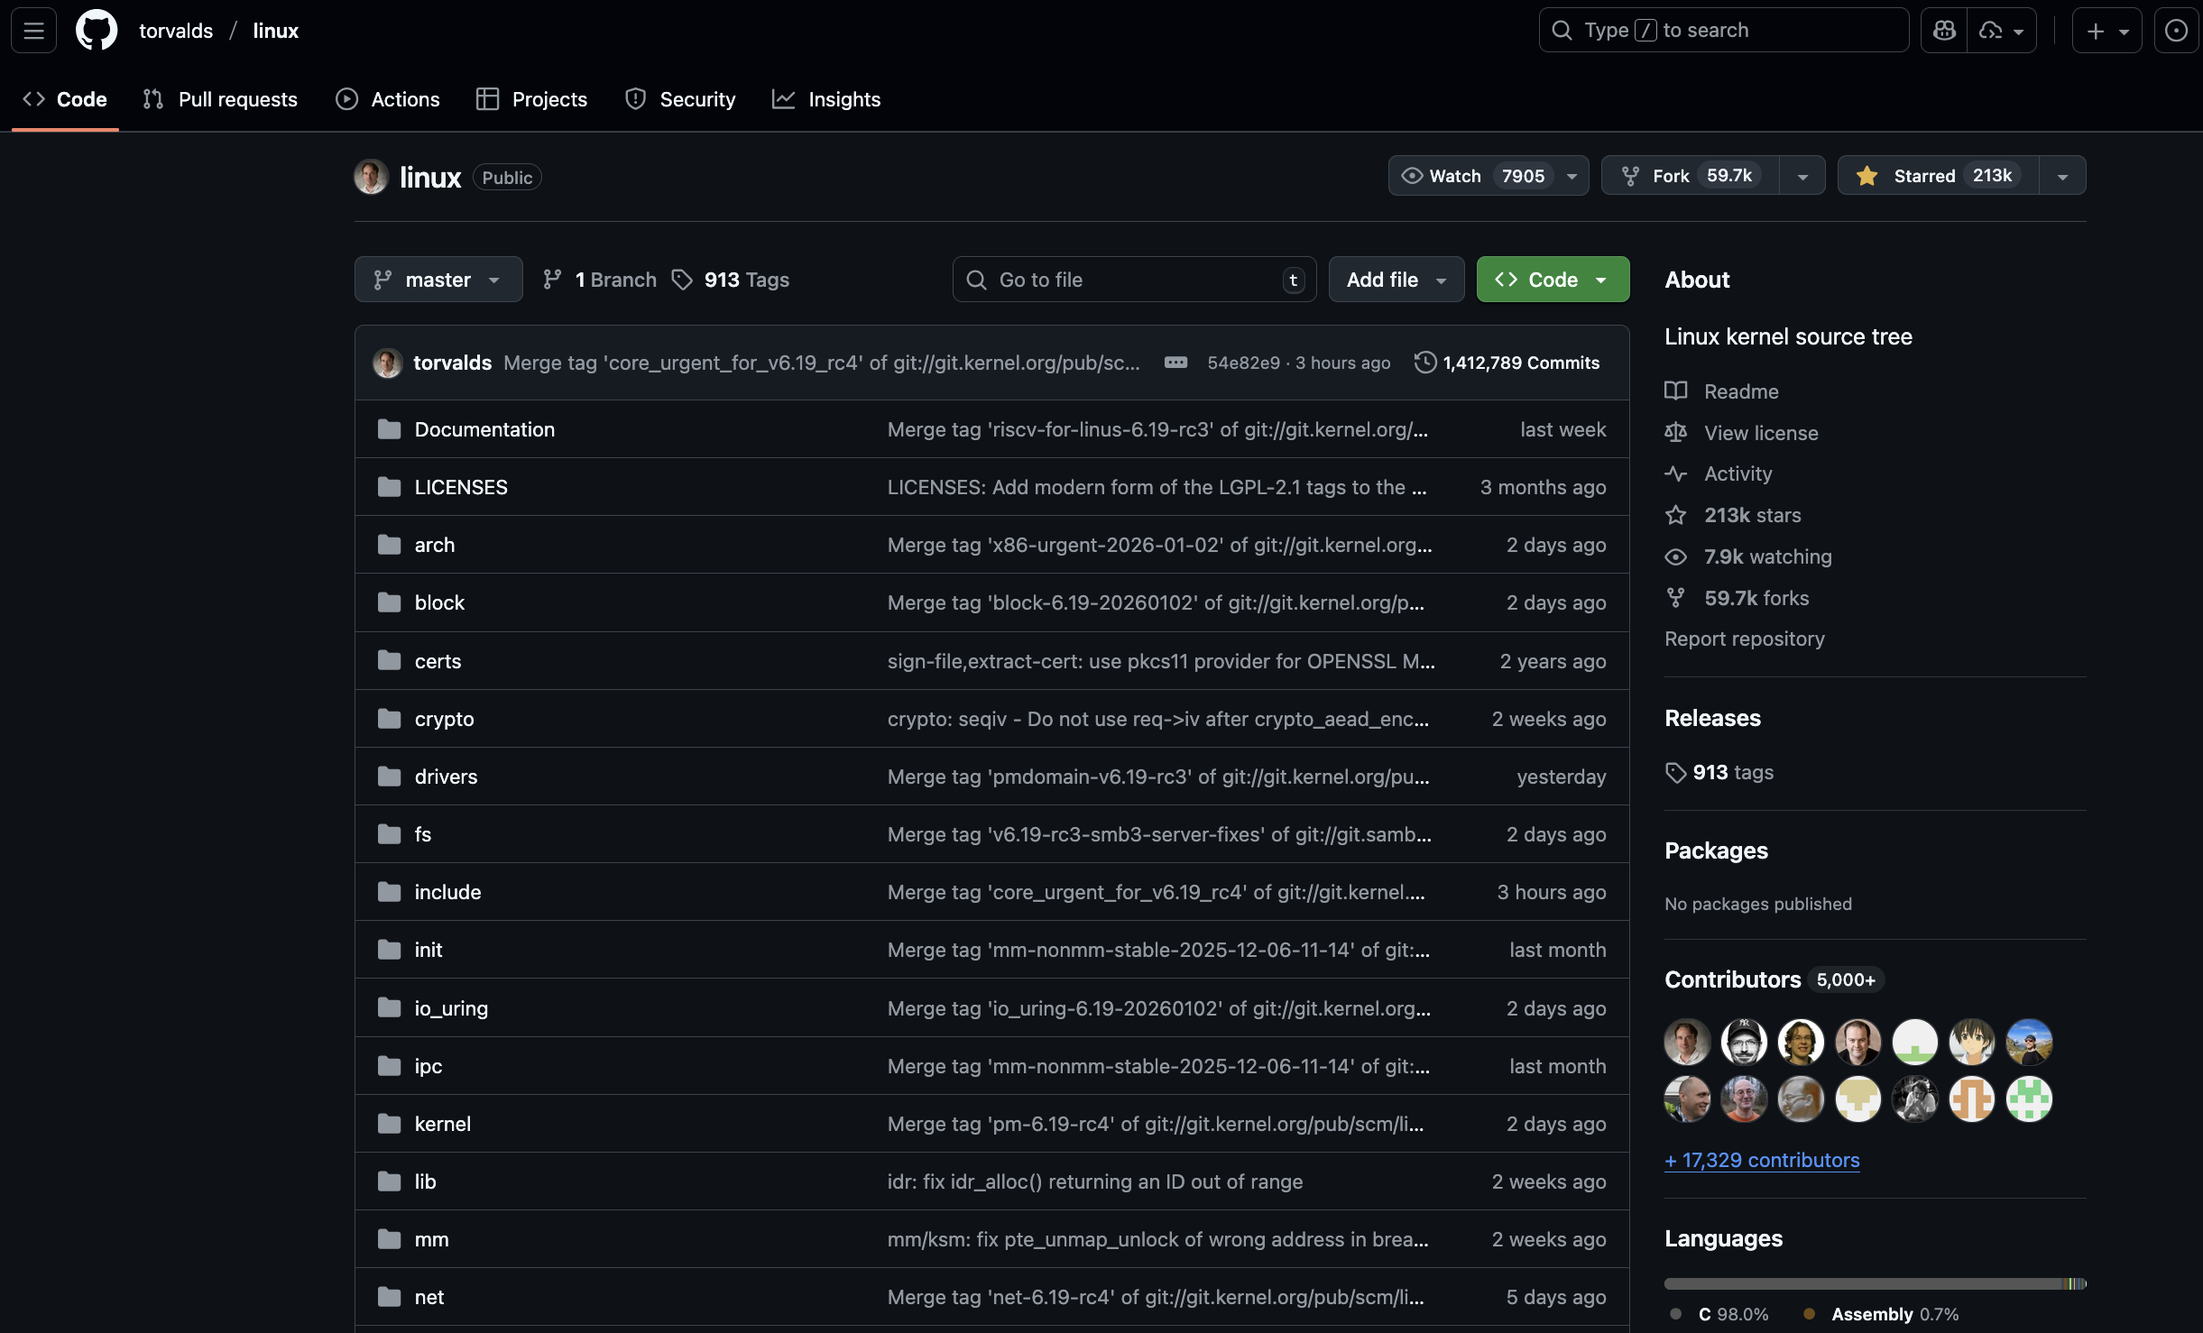Image resolution: width=2203 pixels, height=1333 pixels.
Task: Open the + 17,329 contributors link
Action: point(1761,1160)
